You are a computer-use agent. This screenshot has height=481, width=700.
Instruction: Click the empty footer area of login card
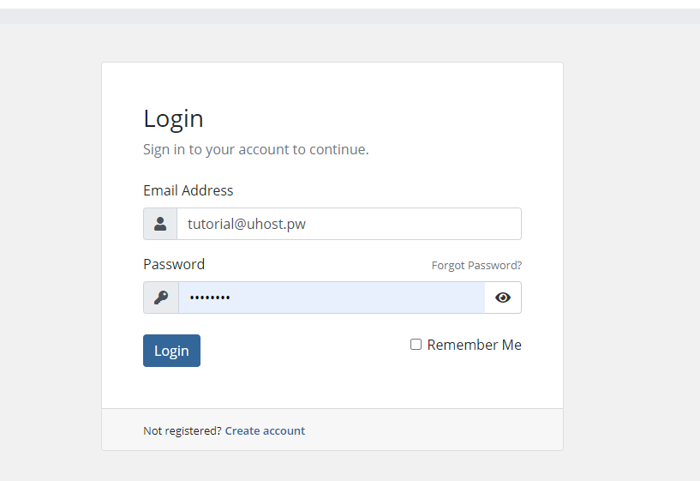[x=433, y=430]
